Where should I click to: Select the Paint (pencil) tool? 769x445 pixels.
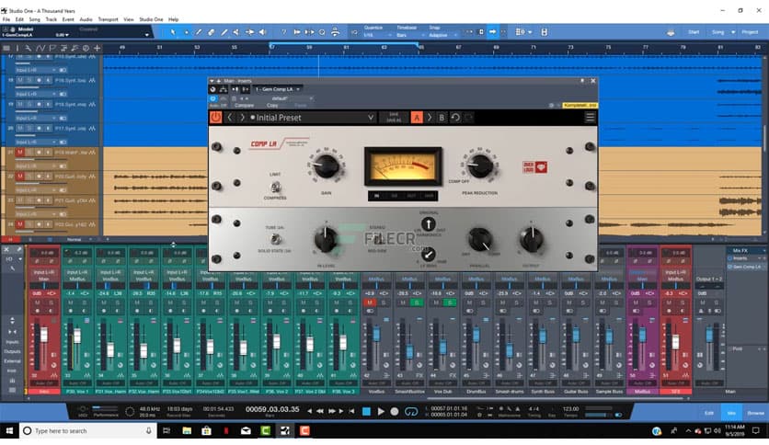(199, 32)
